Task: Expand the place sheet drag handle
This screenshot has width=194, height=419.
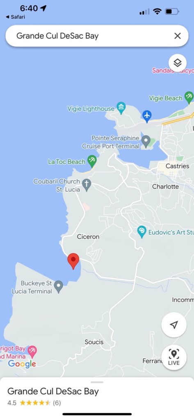Action: click(97, 382)
